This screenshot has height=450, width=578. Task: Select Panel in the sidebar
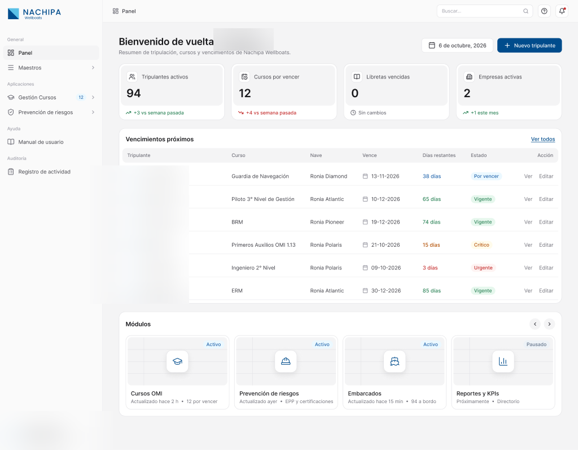[x=51, y=53]
